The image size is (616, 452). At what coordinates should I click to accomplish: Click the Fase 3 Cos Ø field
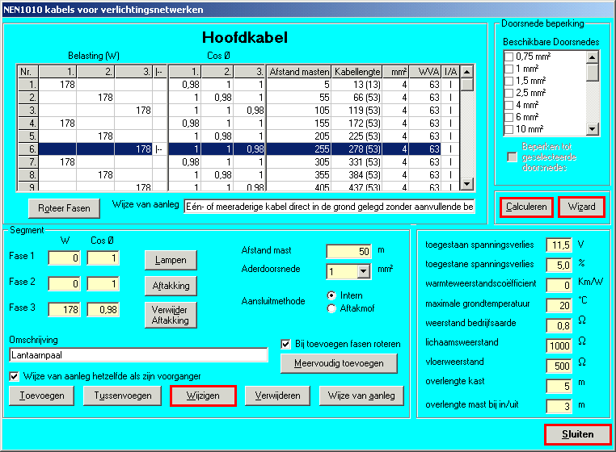103,310
